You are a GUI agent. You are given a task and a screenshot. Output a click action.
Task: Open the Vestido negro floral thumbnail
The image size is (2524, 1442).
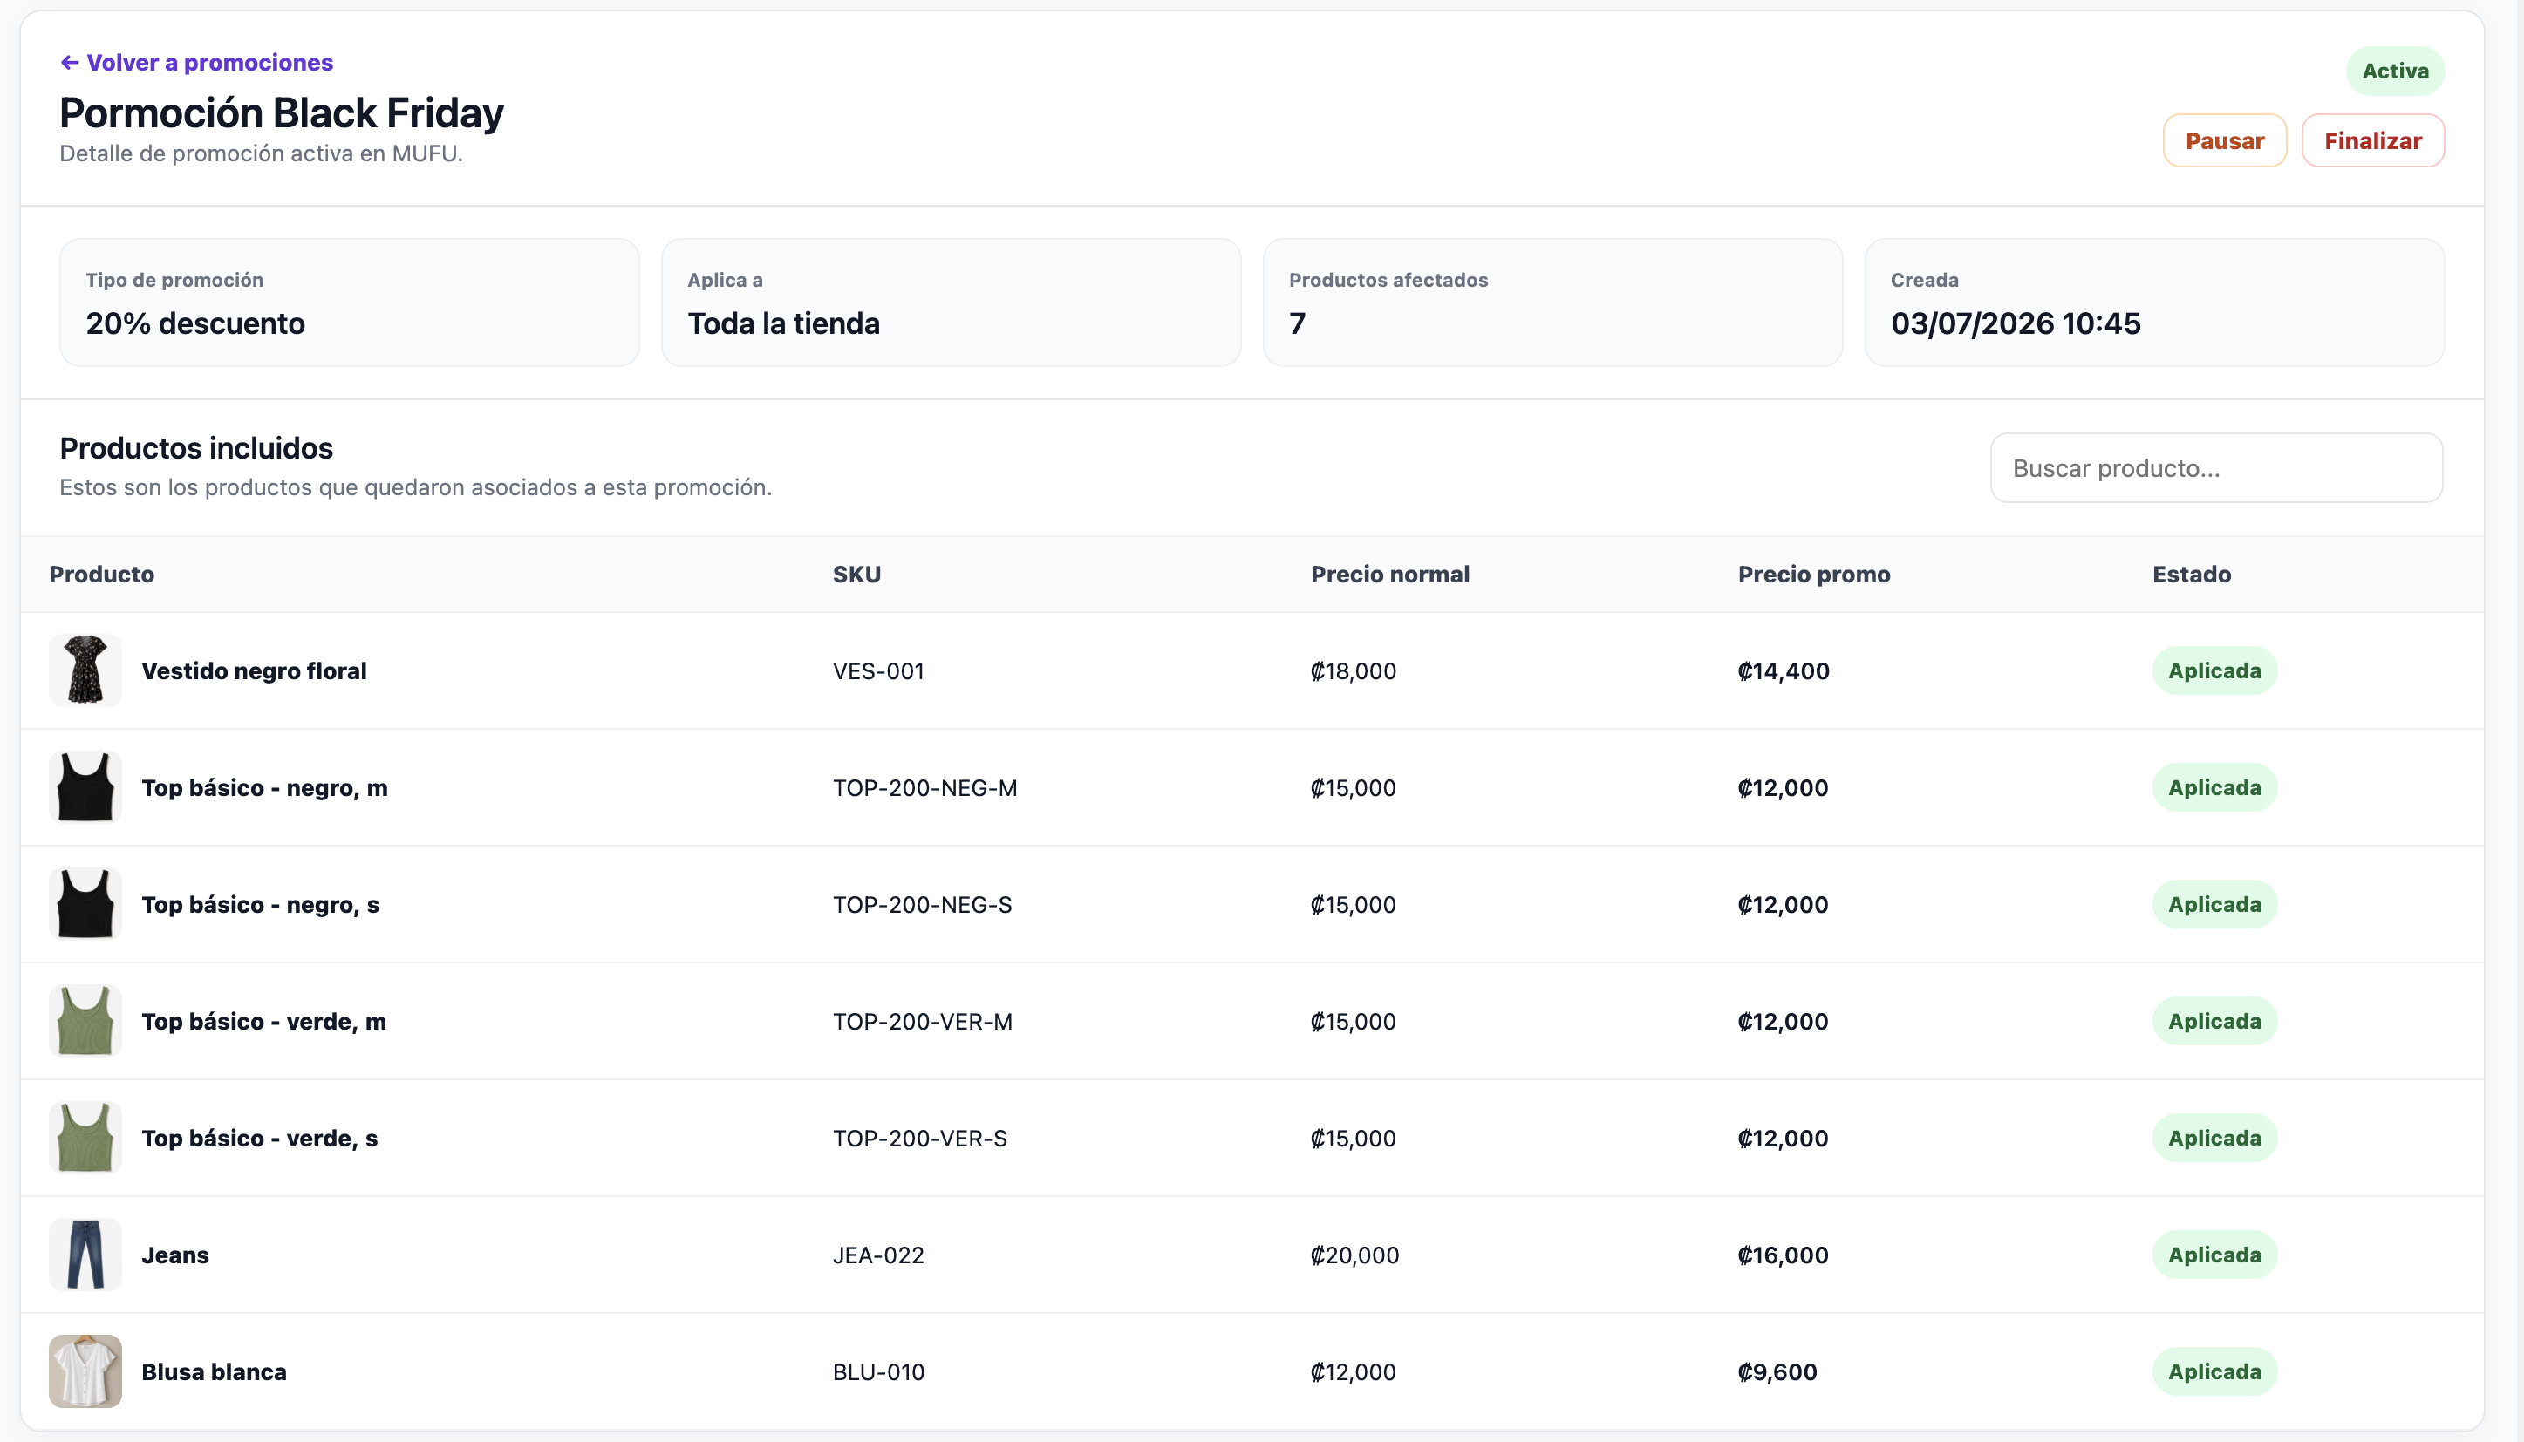tap(85, 670)
